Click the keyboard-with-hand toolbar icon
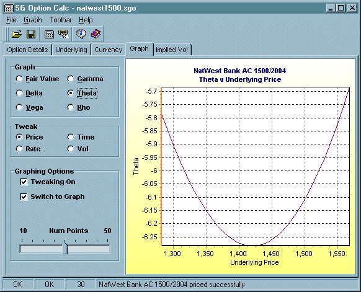The image size is (361, 292). point(63,34)
